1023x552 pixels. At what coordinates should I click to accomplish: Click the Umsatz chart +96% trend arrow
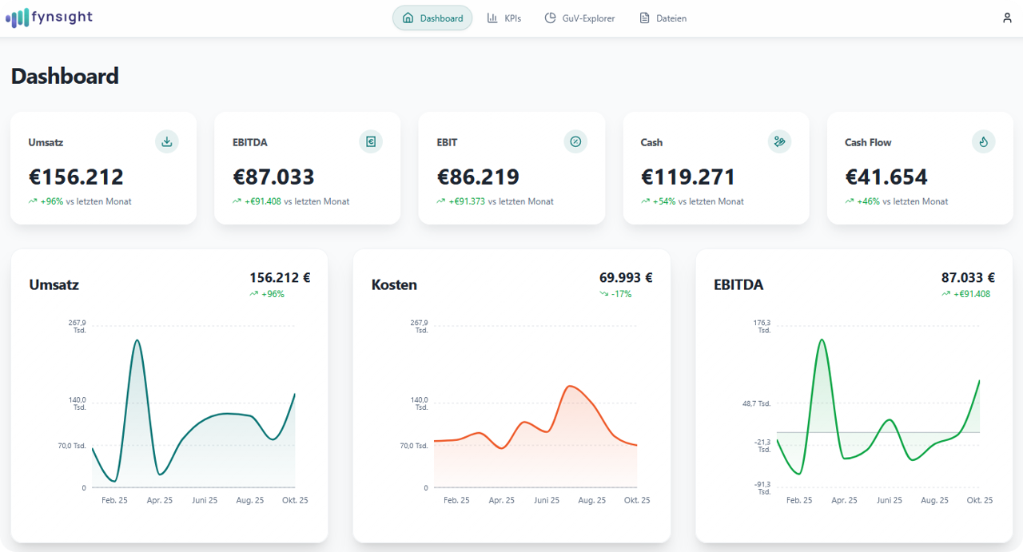[x=254, y=294]
